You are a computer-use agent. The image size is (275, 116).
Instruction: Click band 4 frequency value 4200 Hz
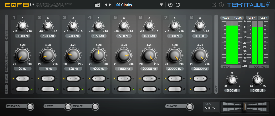tap(99, 69)
